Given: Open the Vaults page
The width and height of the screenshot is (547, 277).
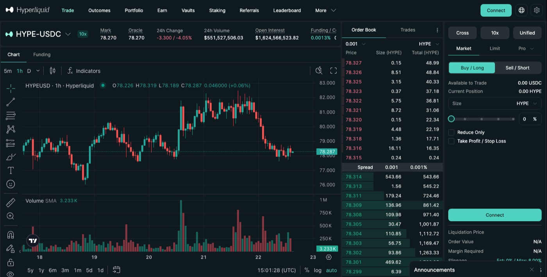Looking at the screenshot, I should tap(188, 11).
